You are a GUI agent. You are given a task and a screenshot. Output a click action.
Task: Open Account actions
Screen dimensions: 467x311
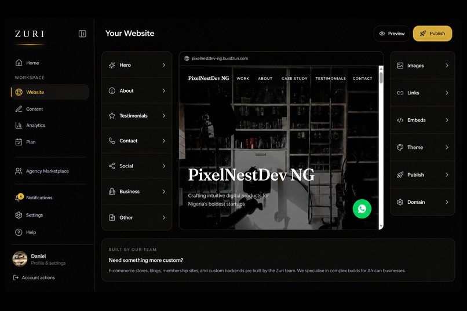point(34,277)
